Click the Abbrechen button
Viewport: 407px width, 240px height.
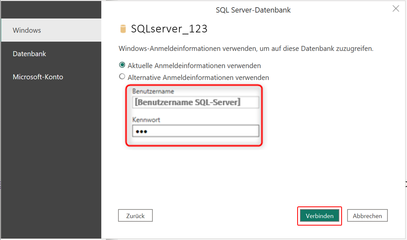tap(367, 216)
